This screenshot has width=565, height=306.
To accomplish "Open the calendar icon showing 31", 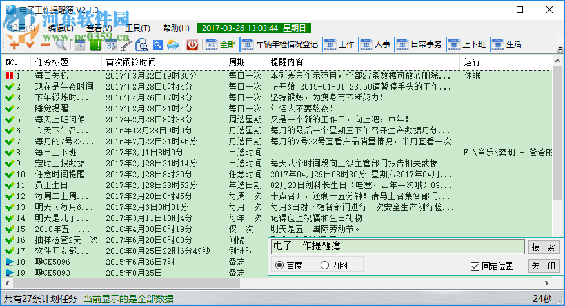I will (111, 45).
